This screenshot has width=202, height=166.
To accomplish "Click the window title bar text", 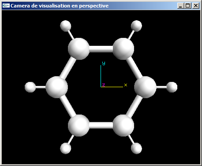I will [x=60, y=6].
